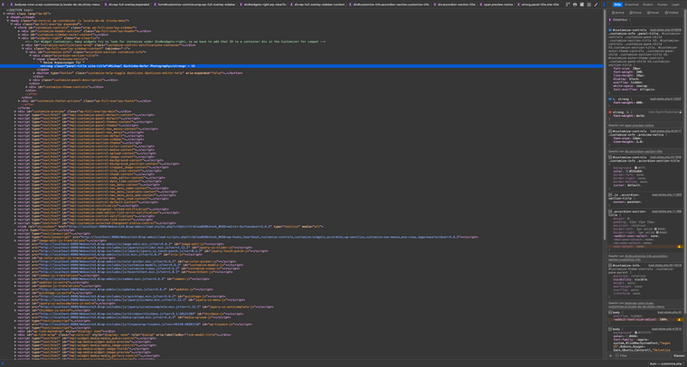
Task: Expand the head element node
Action: pyautogui.click(x=8, y=16)
